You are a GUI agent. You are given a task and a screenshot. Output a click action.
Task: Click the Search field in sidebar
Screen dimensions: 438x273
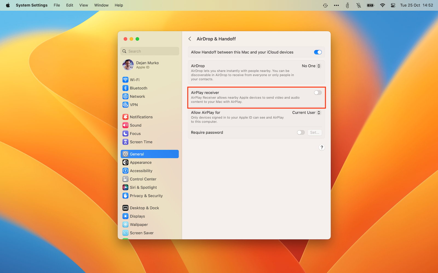point(150,51)
